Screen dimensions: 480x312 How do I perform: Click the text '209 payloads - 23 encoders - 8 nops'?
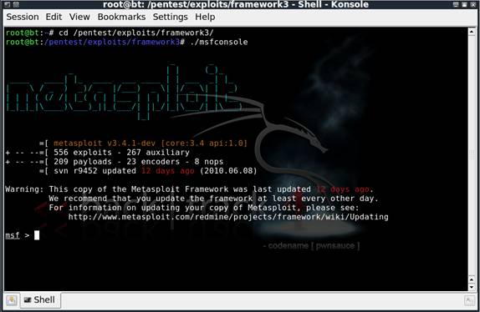click(x=138, y=162)
